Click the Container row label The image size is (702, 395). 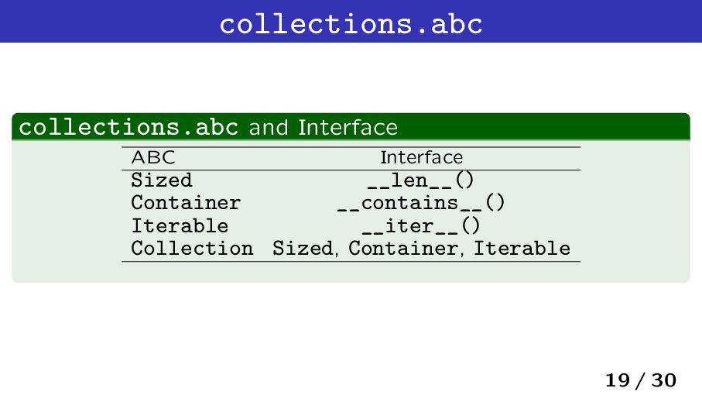[x=186, y=203]
